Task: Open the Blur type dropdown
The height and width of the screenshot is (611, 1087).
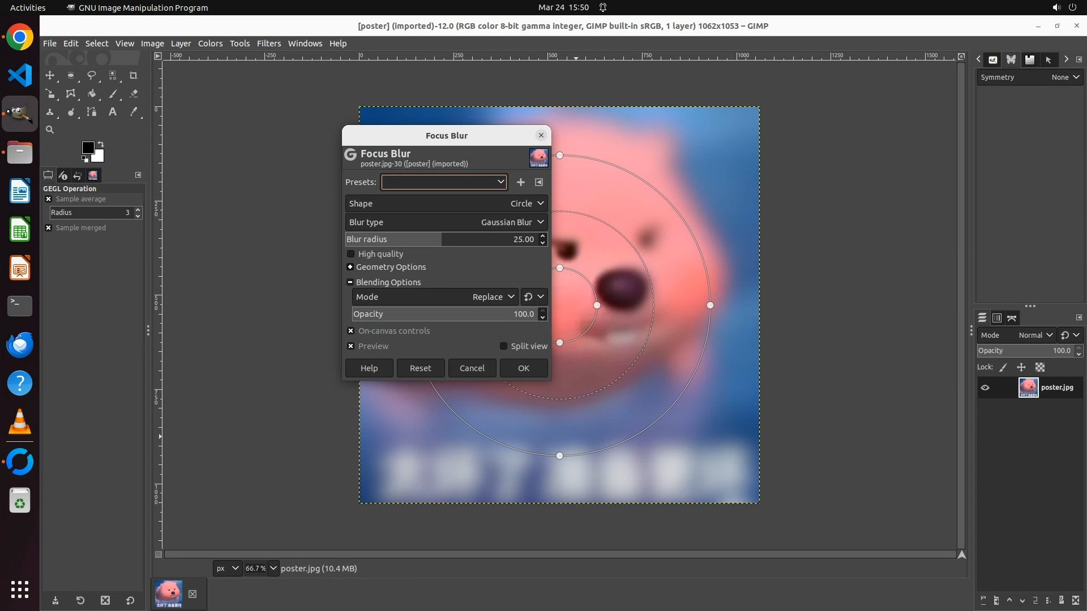Action: [x=446, y=222]
